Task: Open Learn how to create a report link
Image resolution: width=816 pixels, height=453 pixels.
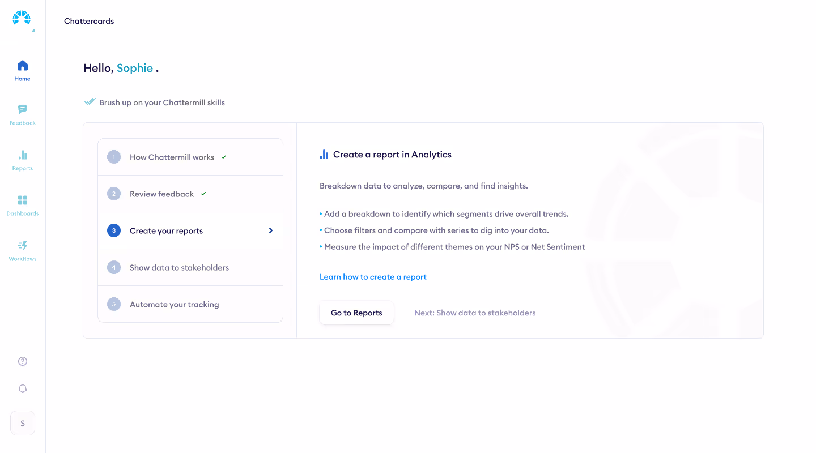Action: click(x=373, y=277)
